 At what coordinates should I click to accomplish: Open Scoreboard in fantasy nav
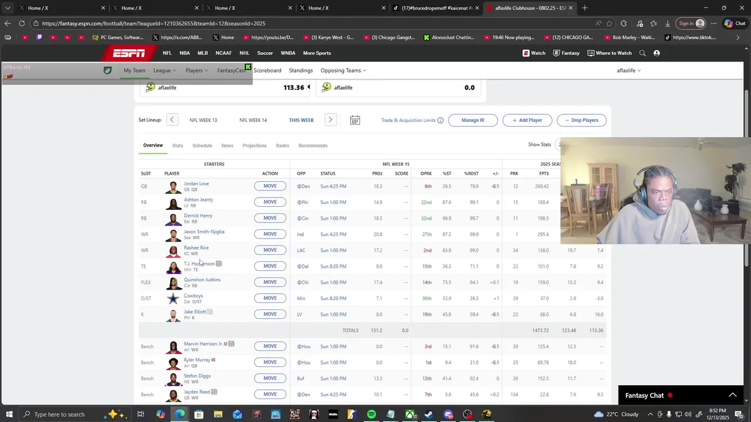pos(268,70)
